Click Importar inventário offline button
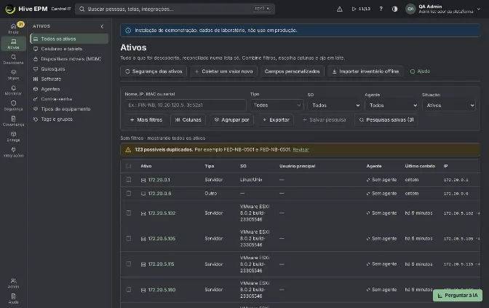The width and height of the screenshot is (489, 308). point(365,71)
